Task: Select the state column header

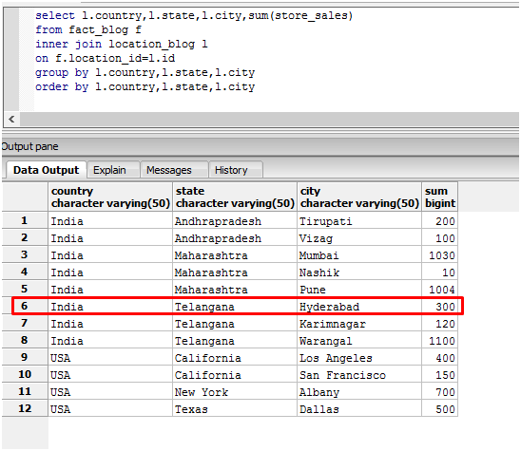Action: (235, 197)
